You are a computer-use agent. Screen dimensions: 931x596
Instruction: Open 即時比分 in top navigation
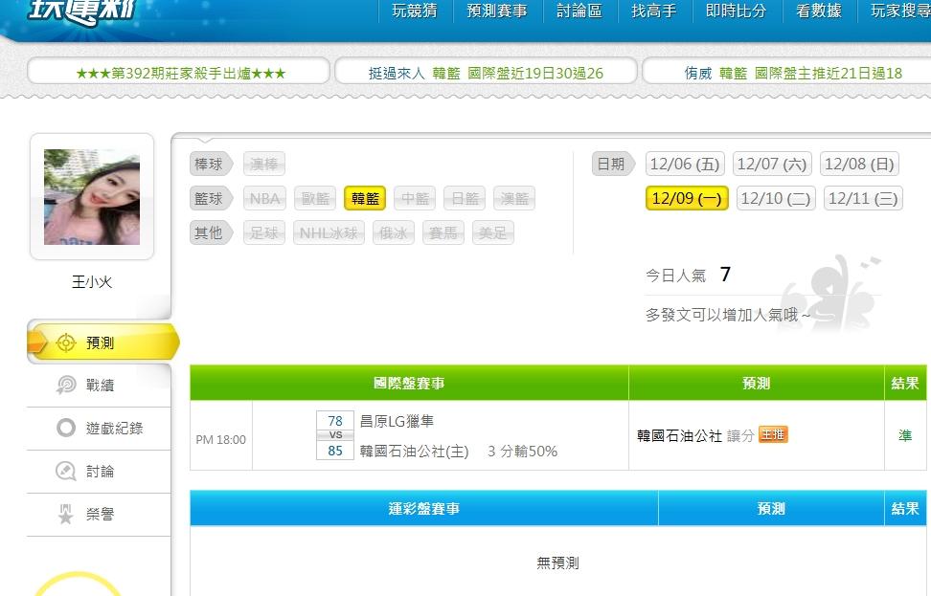(x=737, y=11)
